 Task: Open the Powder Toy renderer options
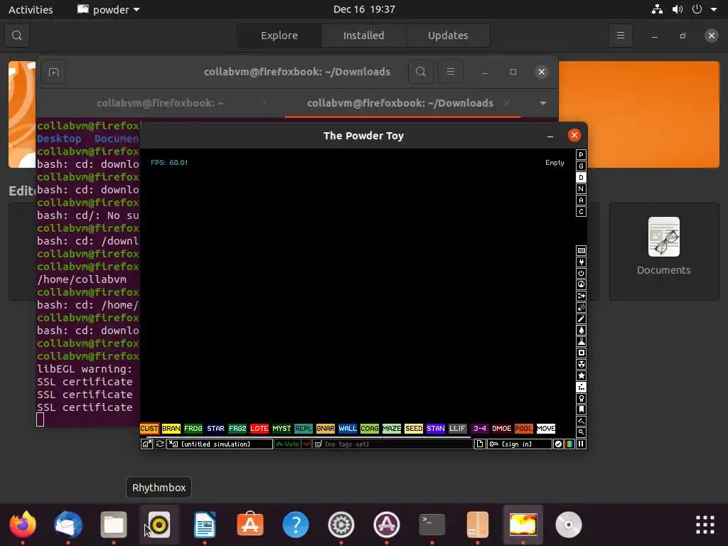(569, 444)
